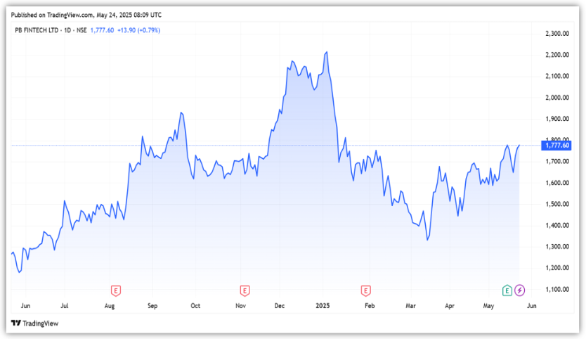Click the 2025 label on time axis
Screen dimensions: 586x339
click(x=322, y=306)
